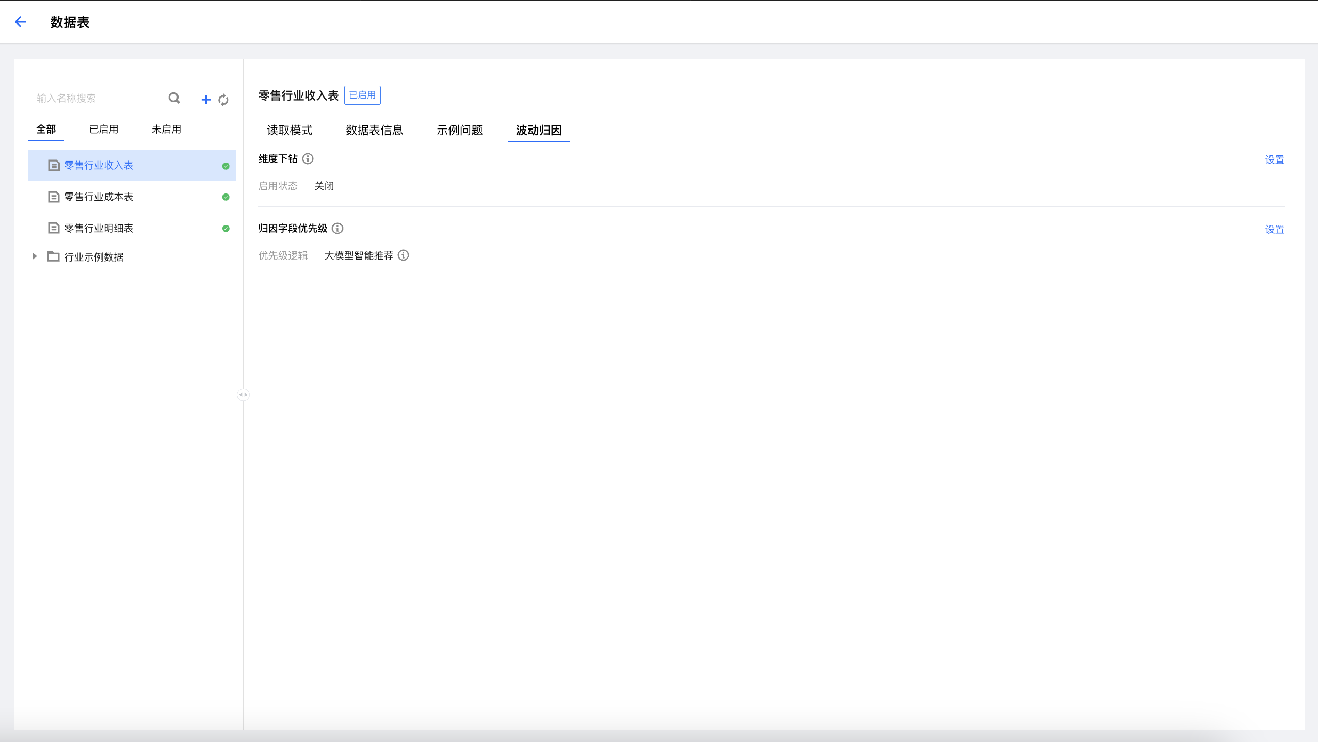This screenshot has height=742, width=1318.
Task: Click info icon beside 大模型智能推荐
Action: coord(404,255)
